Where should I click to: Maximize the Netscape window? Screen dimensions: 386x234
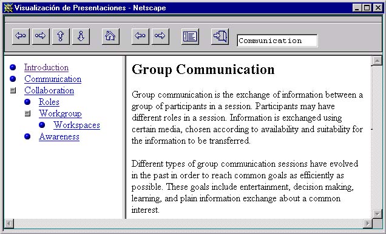pos(367,8)
